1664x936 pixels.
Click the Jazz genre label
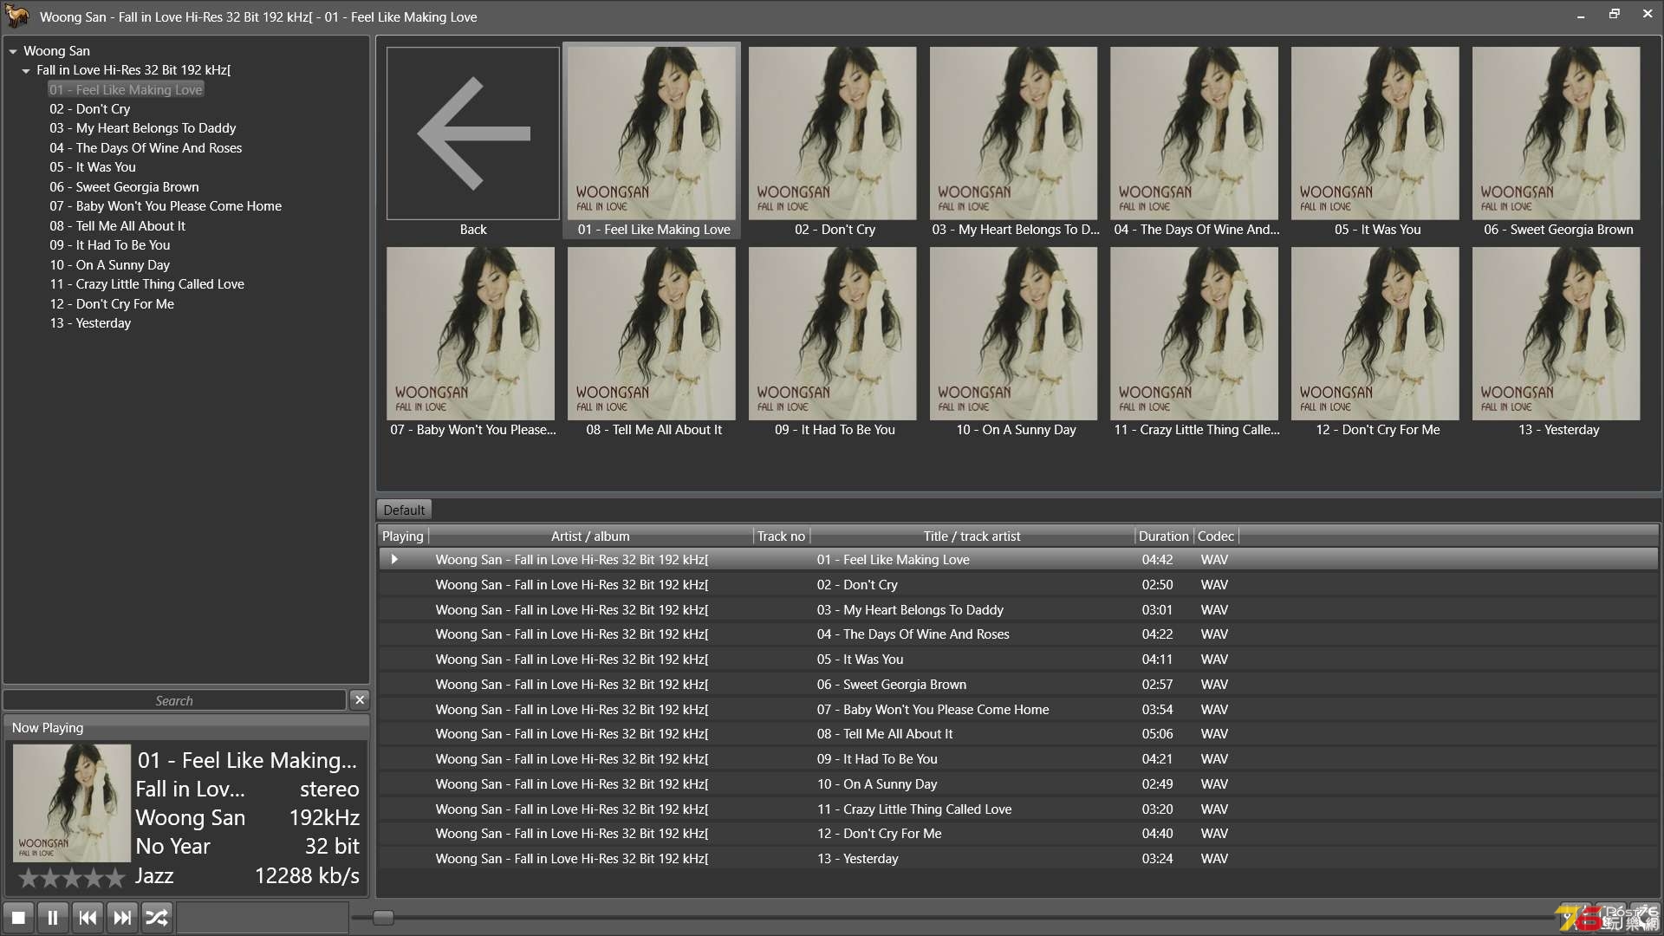point(154,876)
